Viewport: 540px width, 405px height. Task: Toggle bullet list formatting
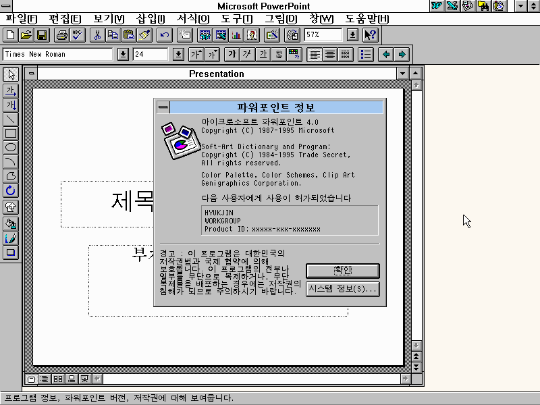(x=366, y=55)
